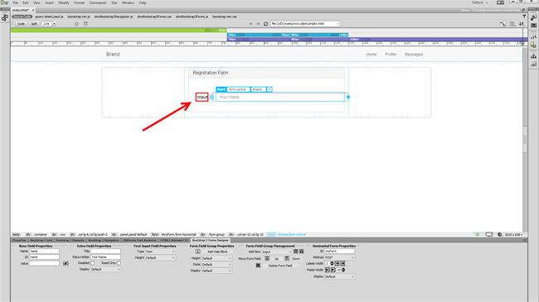The image size is (539, 302).
Task: Click the plus button on the input element tag
Action: (269, 89)
